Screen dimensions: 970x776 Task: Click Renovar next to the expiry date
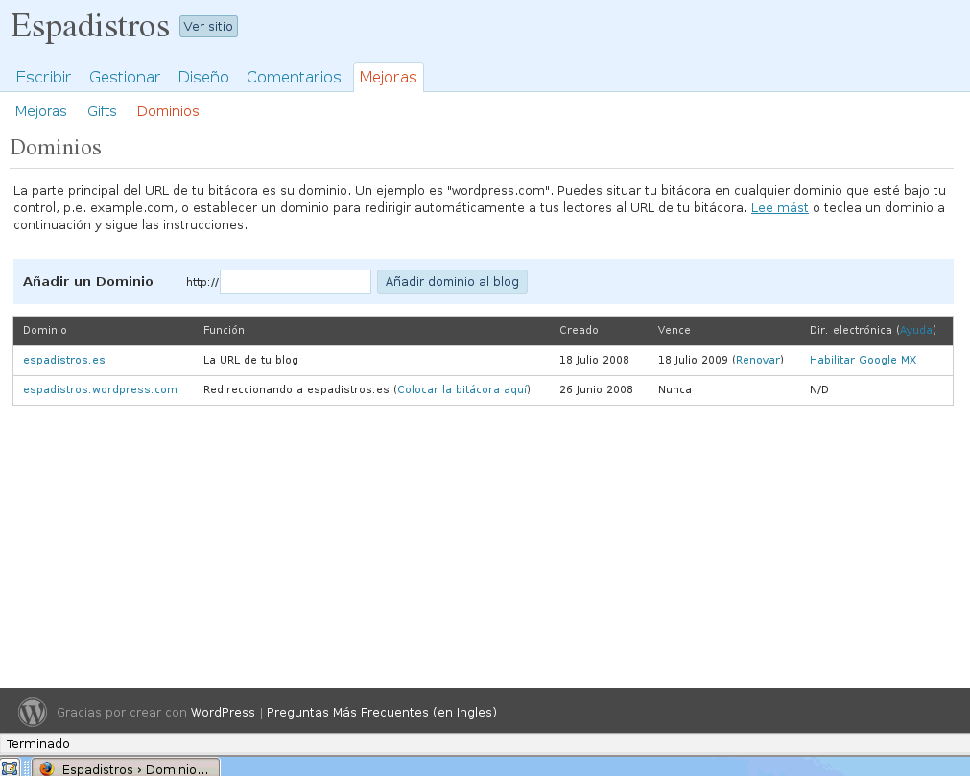point(758,360)
